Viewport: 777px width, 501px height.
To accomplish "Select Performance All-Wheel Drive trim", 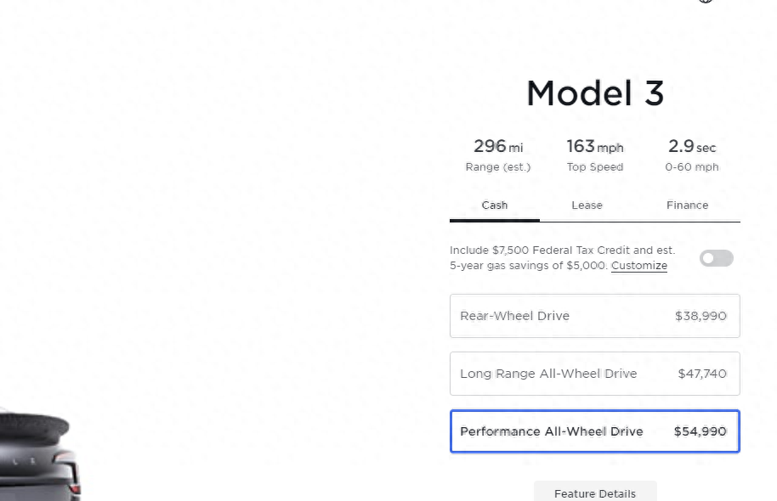I will [594, 431].
